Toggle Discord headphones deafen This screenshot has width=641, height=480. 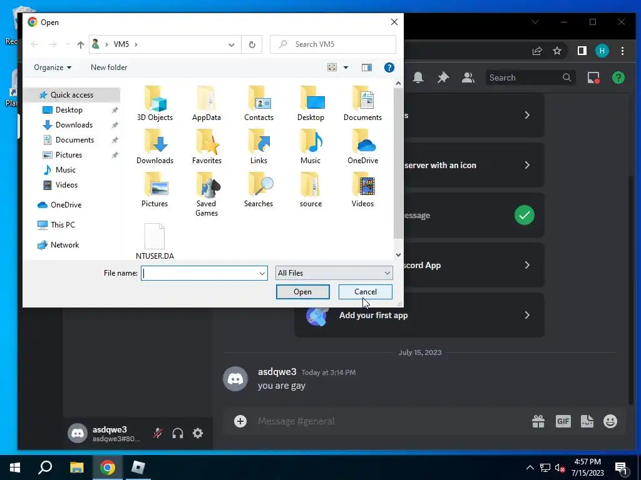pyautogui.click(x=178, y=433)
